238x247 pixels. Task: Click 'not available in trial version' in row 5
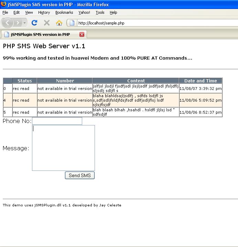(65, 112)
